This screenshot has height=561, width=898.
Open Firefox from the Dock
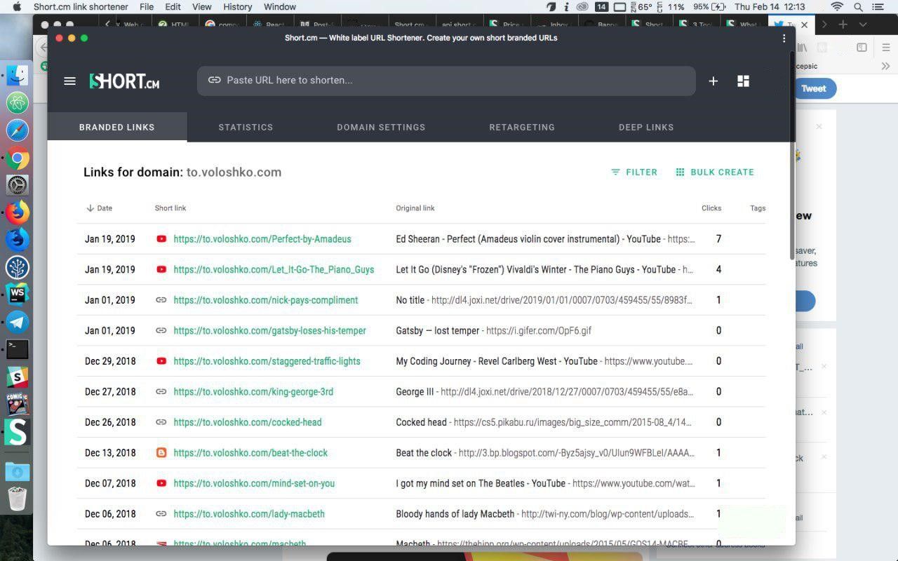pyautogui.click(x=17, y=212)
